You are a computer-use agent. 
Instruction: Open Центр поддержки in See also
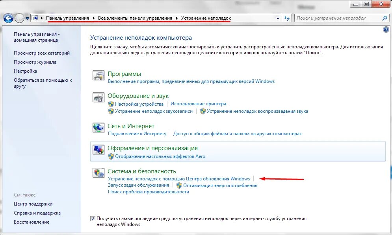33,204
